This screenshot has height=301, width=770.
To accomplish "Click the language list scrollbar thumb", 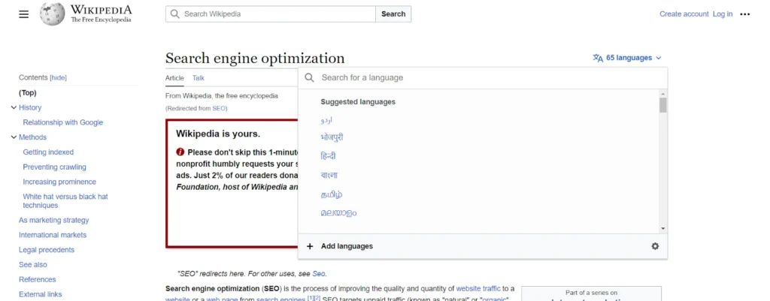I will click(663, 105).
